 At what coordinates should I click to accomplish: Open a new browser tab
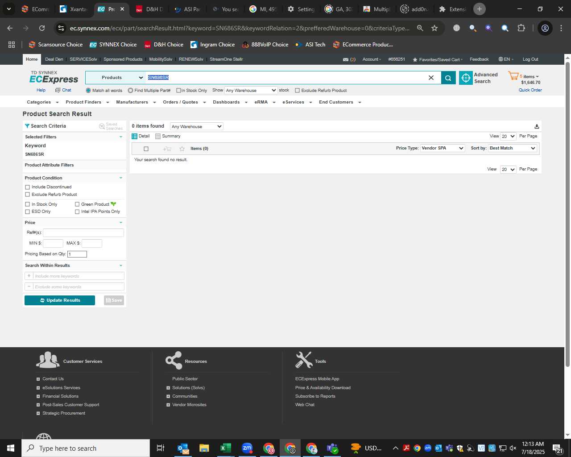[x=480, y=9]
